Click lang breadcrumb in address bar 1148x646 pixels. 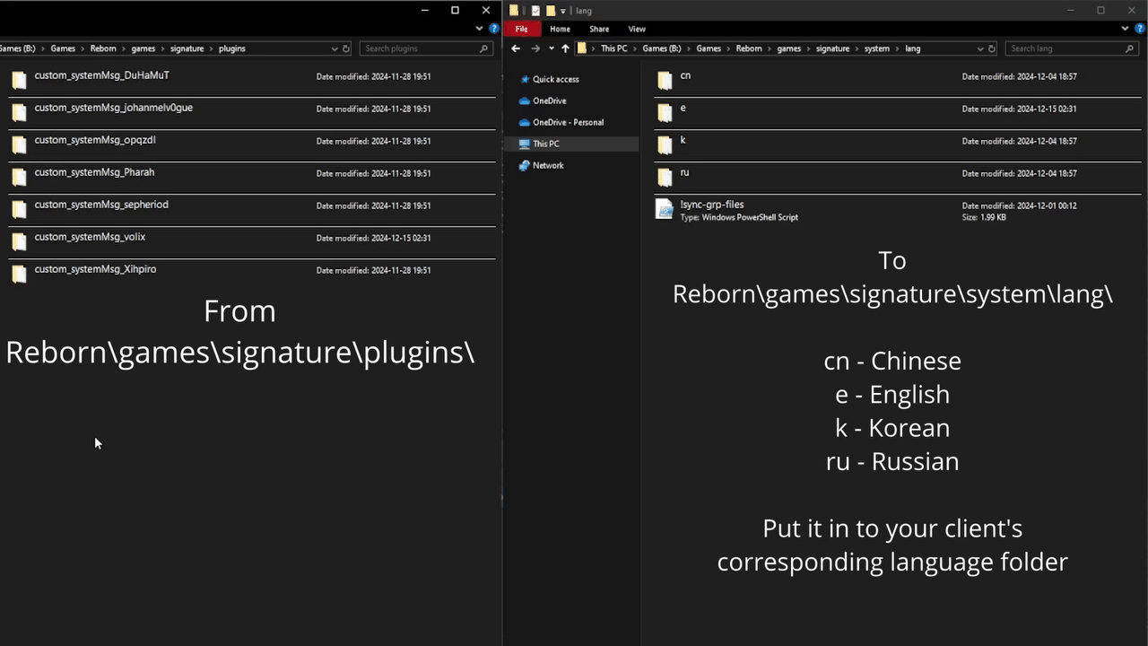pyautogui.click(x=912, y=48)
